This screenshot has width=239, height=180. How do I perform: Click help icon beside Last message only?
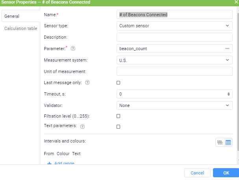[x=87, y=82]
